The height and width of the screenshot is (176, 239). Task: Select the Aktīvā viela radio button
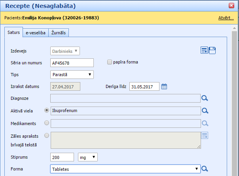point(47,110)
